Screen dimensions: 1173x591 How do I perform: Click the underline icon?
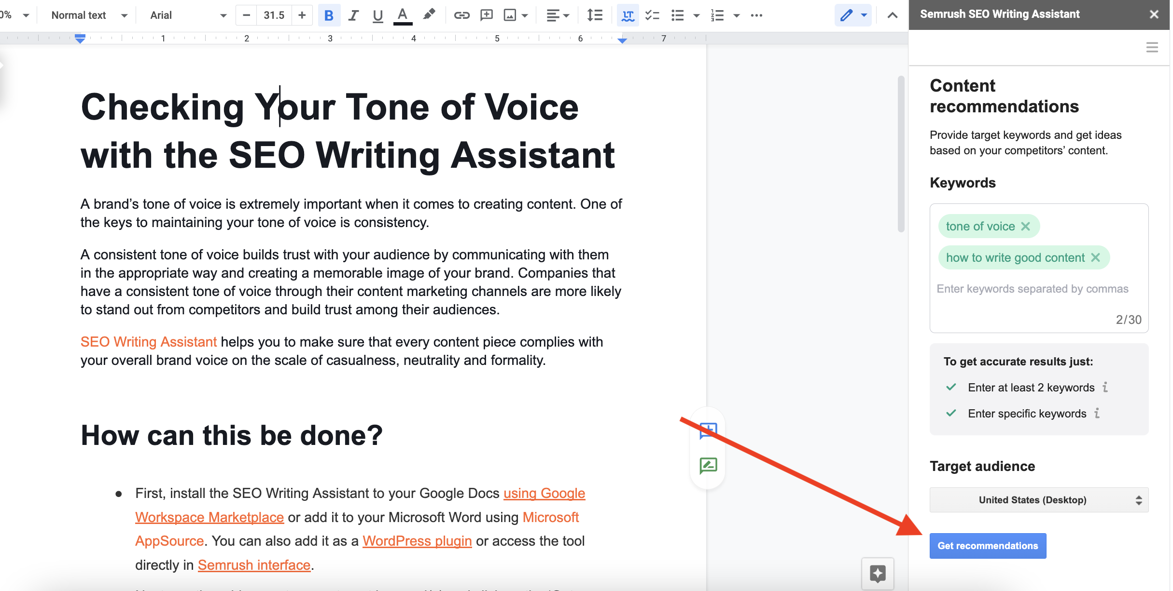pyautogui.click(x=377, y=15)
